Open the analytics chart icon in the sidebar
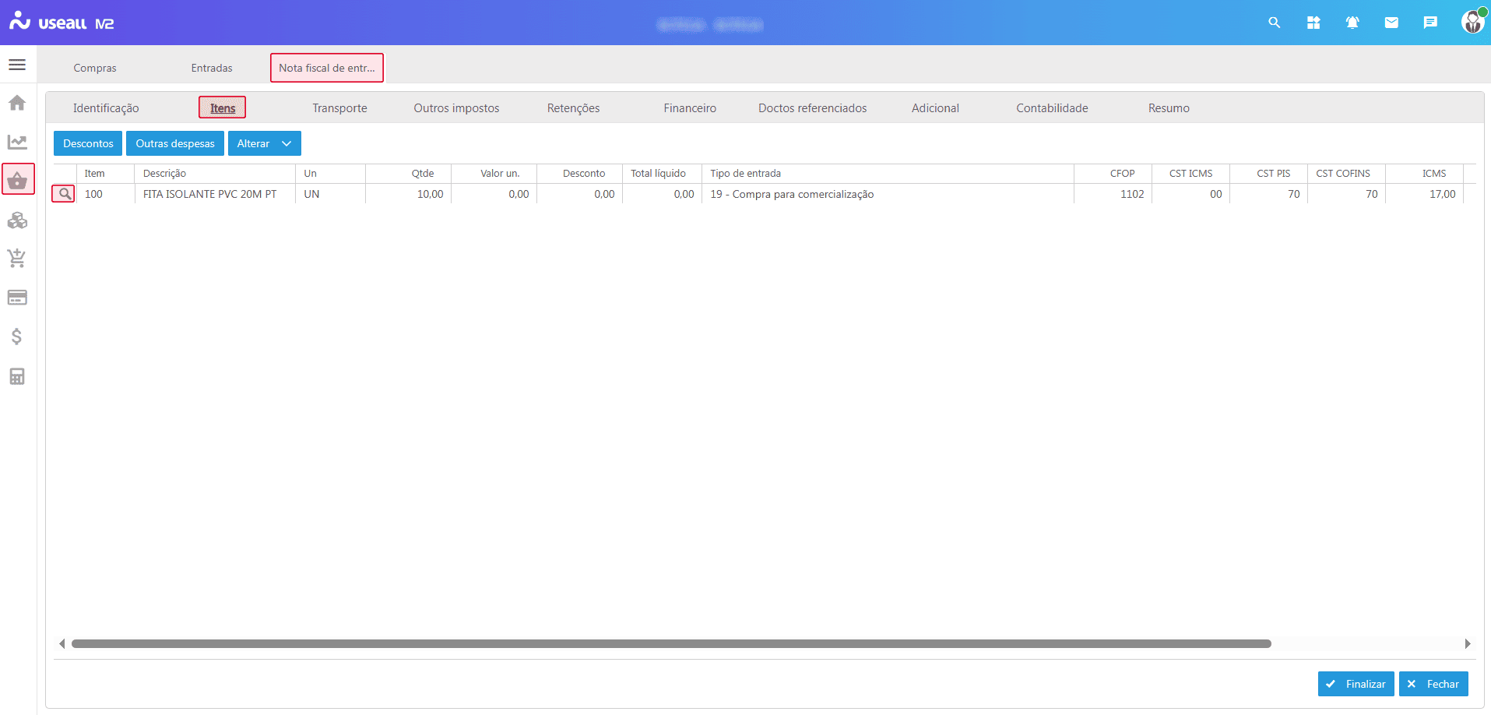 click(17, 142)
